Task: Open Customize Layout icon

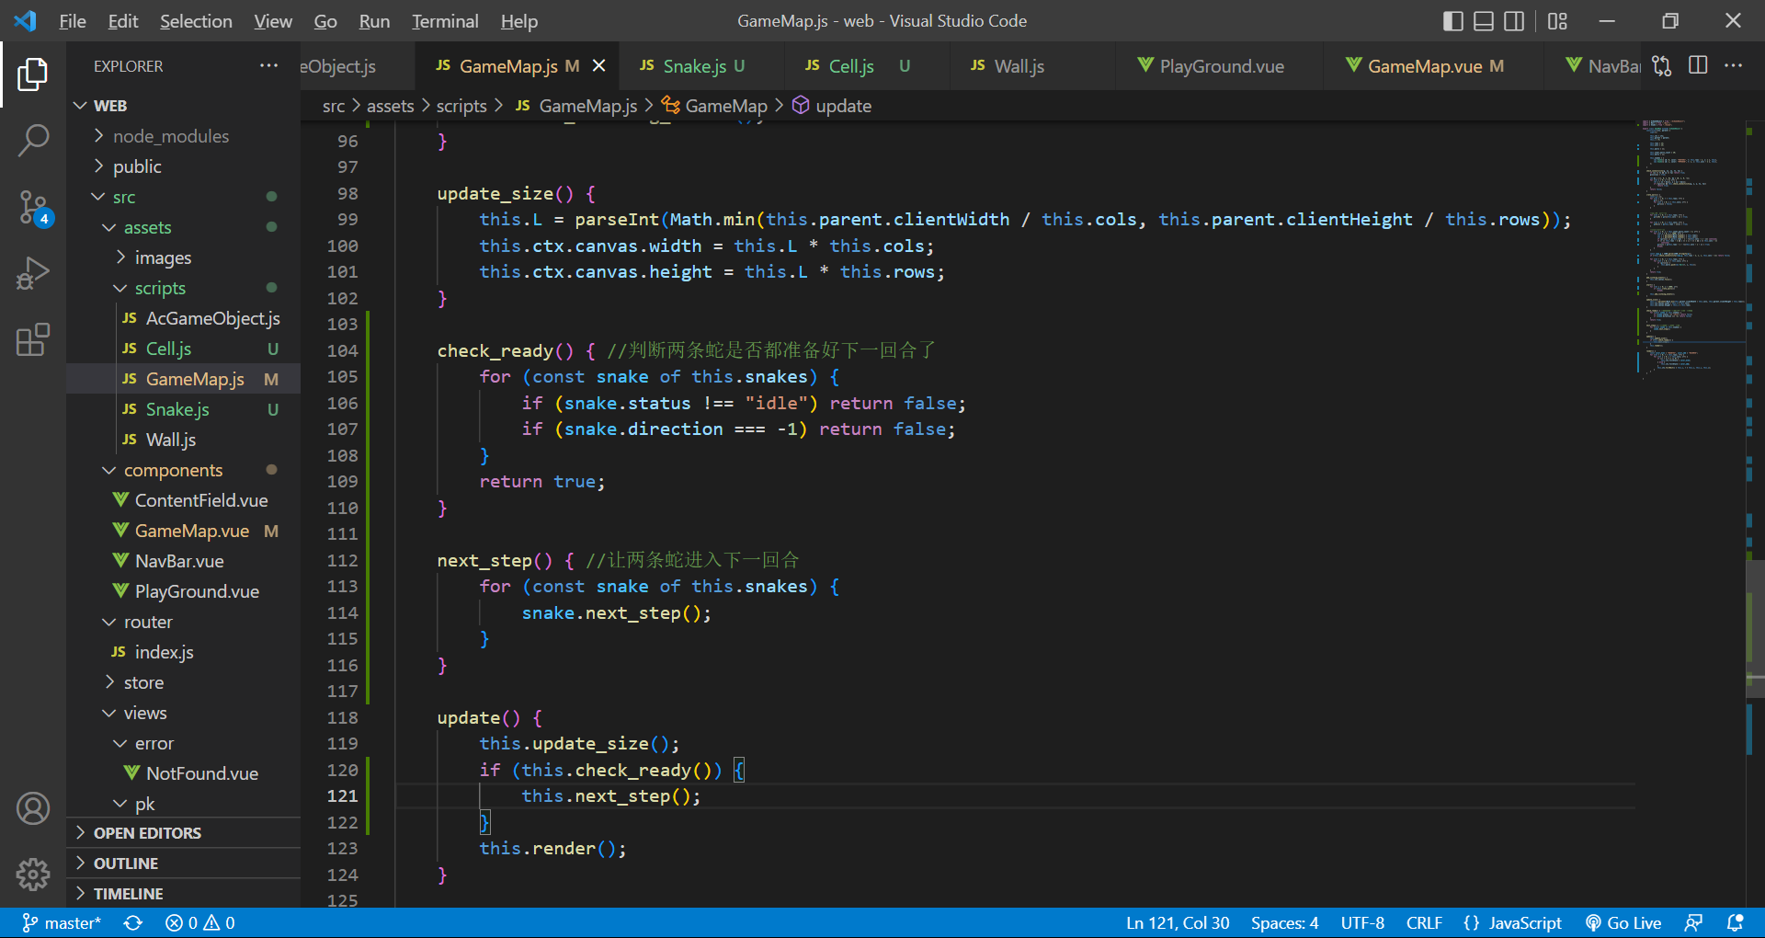Action: 1557,21
